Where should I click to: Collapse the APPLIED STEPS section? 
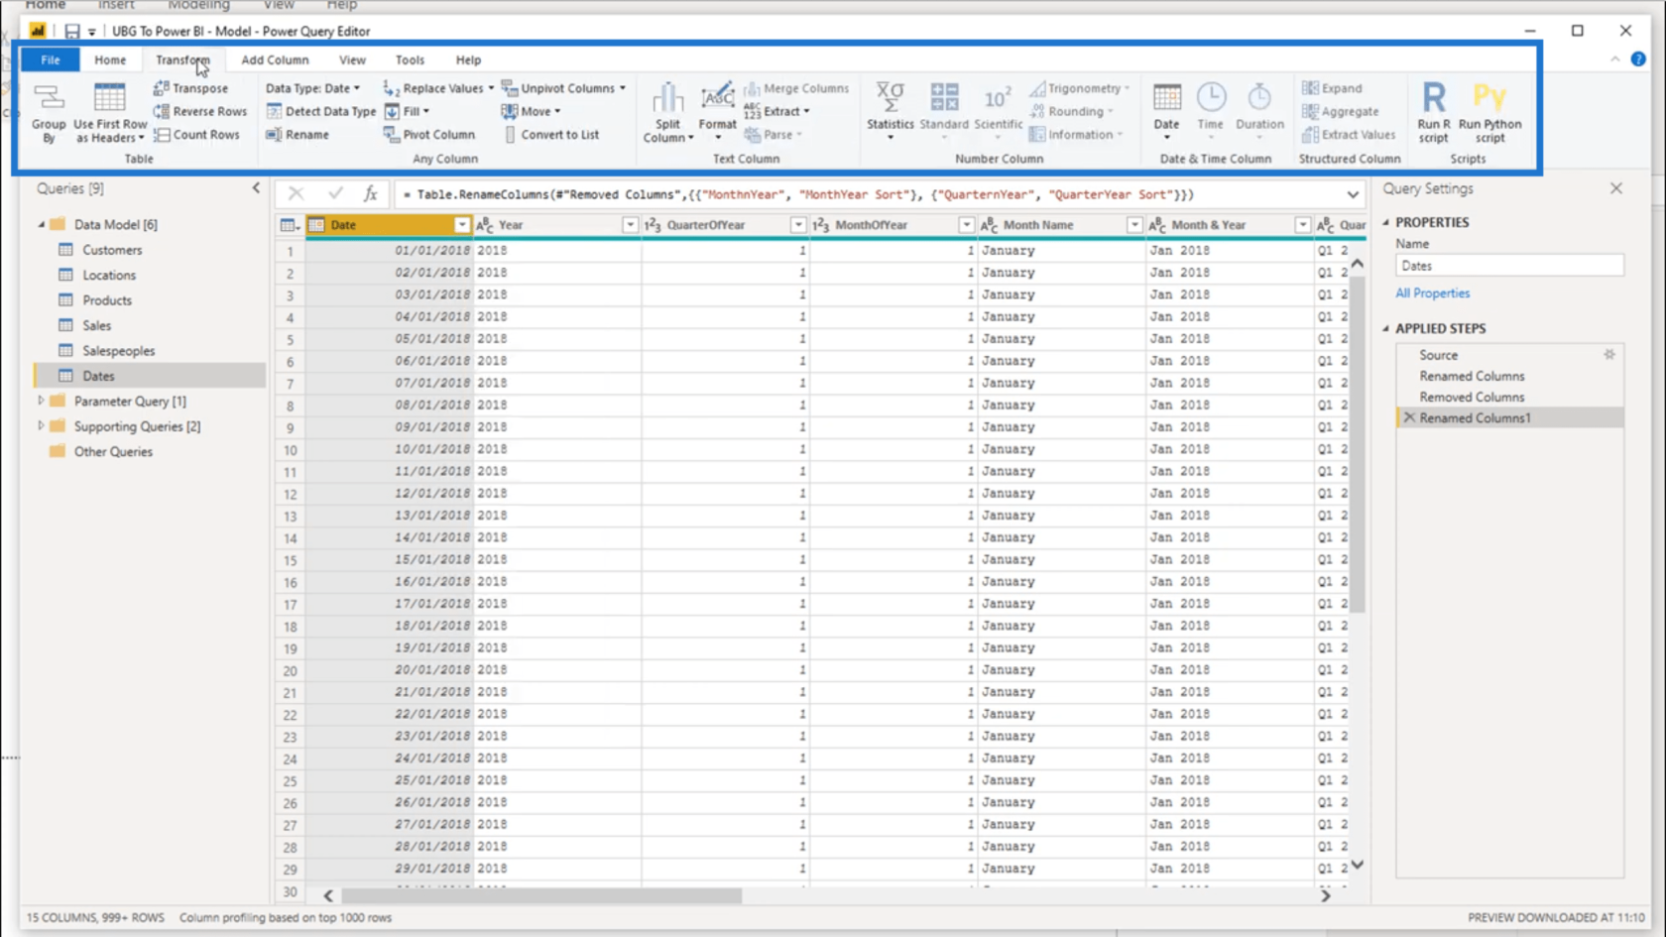click(1385, 328)
